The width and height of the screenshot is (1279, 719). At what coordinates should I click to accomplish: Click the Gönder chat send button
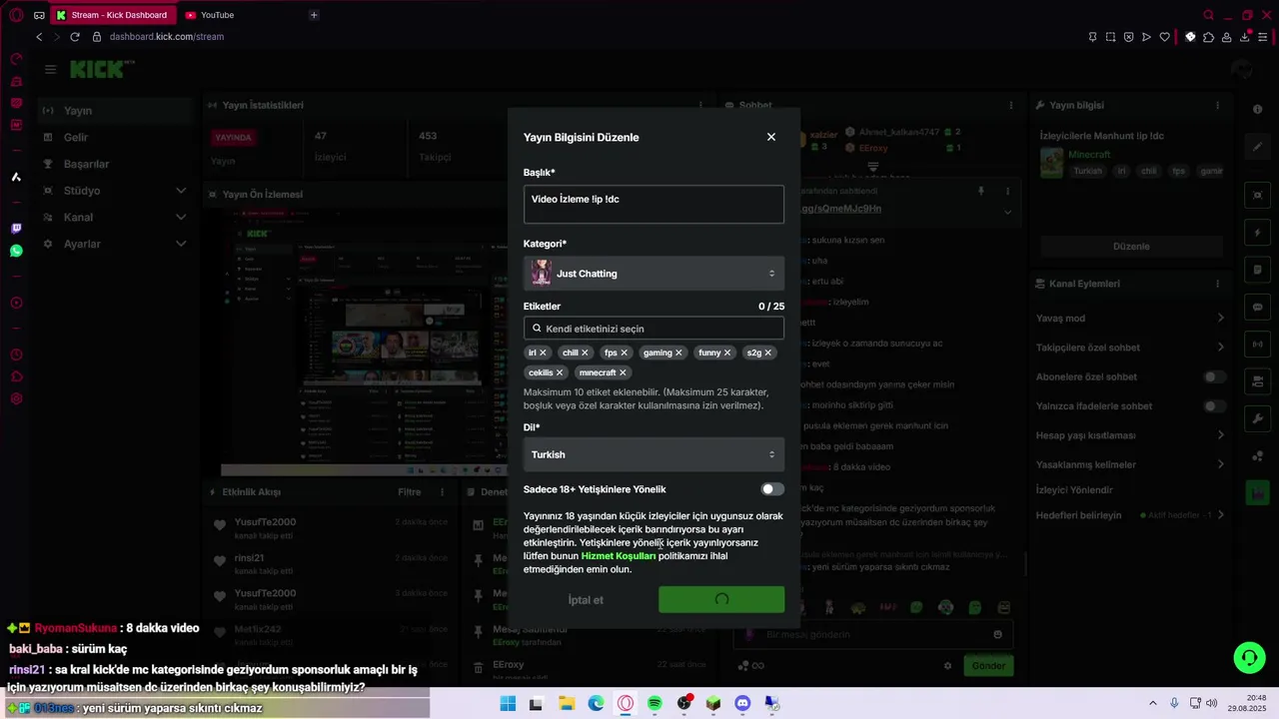tap(988, 666)
